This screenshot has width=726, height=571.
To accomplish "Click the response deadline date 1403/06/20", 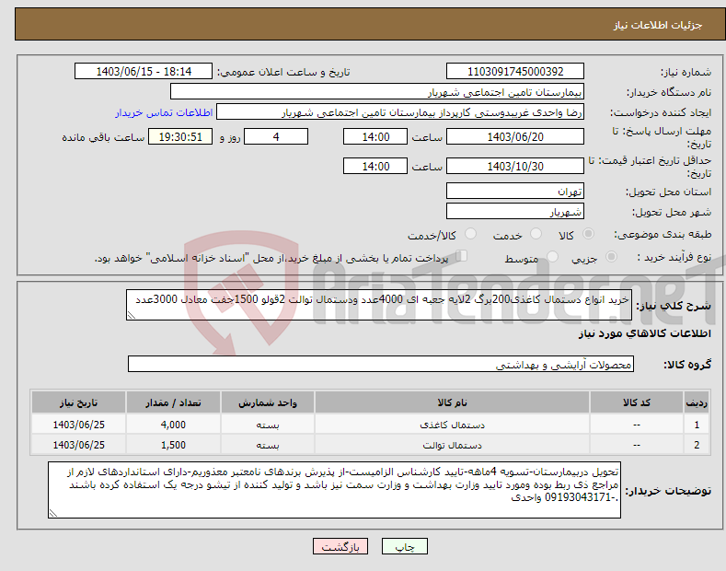I will [x=515, y=136].
